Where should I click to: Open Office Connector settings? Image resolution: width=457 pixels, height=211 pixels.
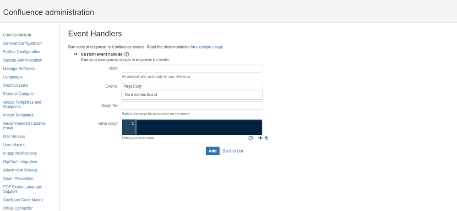18,208
